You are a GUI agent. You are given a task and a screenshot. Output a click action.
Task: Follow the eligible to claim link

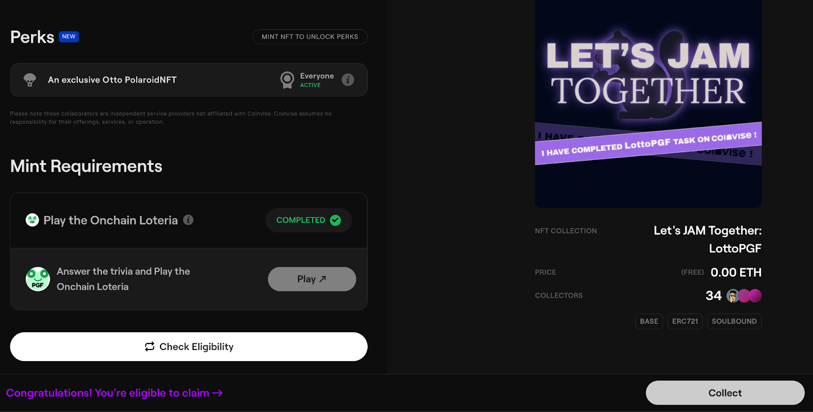tap(114, 393)
